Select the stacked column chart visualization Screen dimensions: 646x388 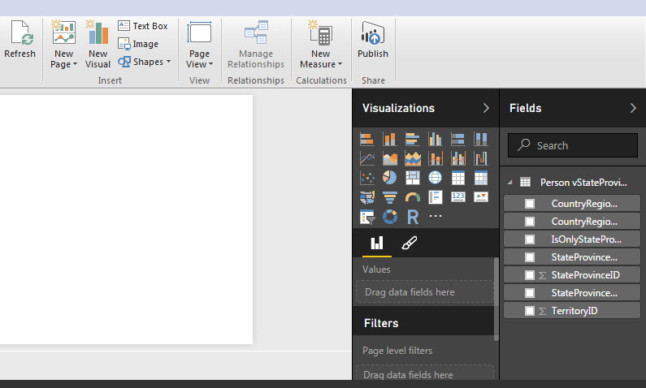pos(390,139)
